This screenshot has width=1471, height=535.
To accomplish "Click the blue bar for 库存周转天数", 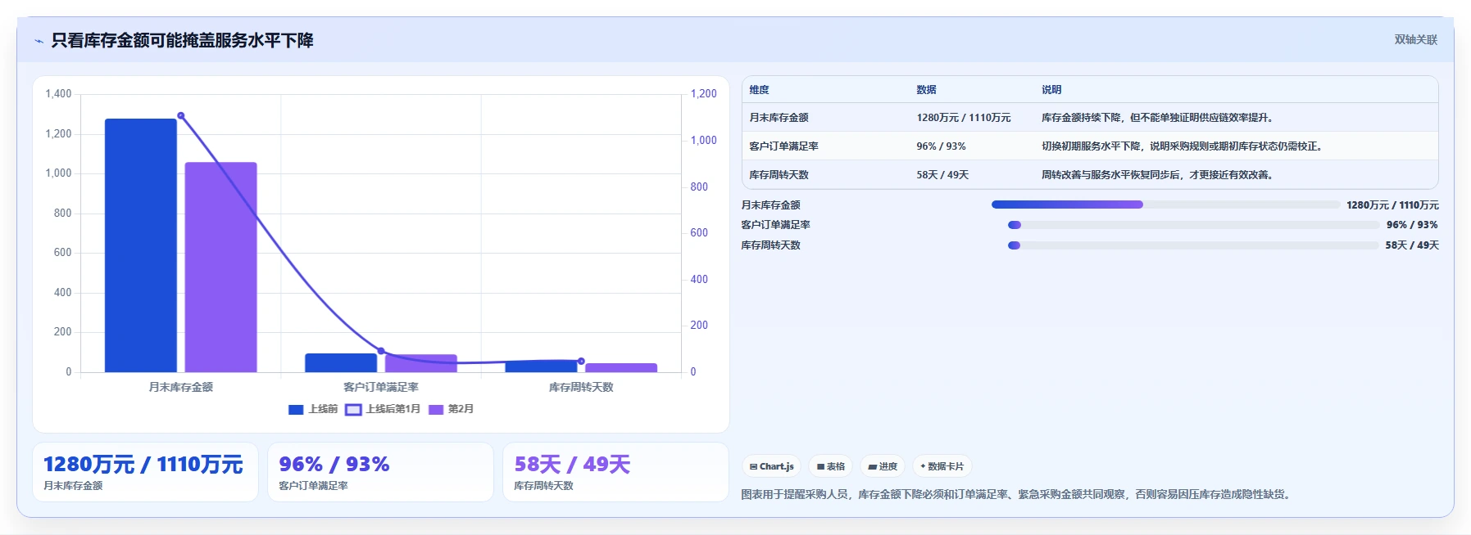I will [541, 366].
